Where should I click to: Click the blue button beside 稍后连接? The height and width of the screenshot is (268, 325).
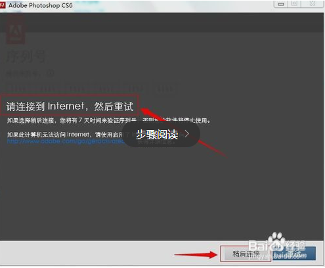pos(294,254)
